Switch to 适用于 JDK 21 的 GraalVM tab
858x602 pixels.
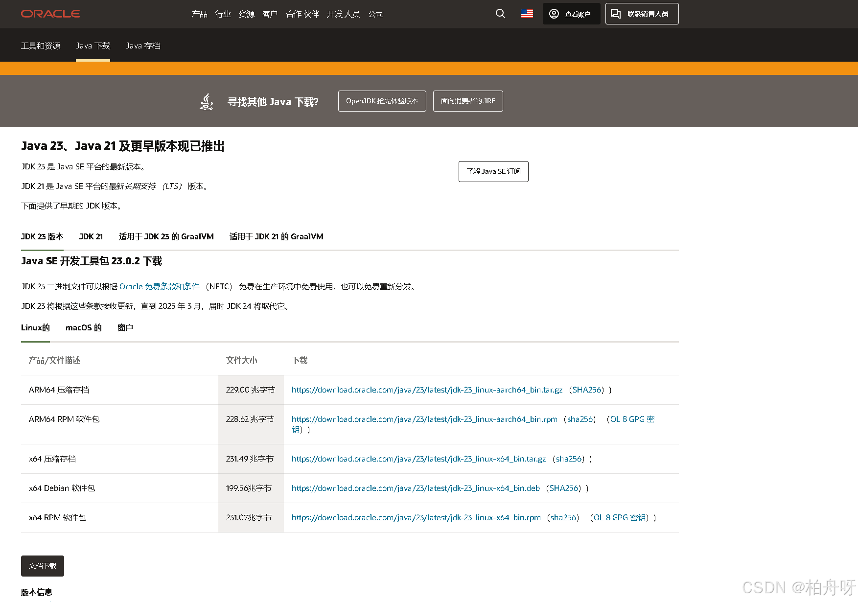tap(276, 236)
